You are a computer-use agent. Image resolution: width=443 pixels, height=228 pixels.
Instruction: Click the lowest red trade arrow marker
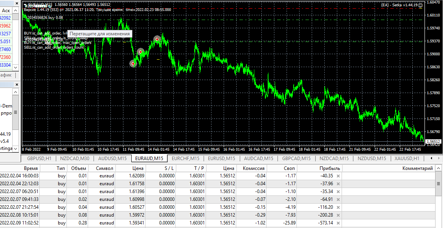[133, 64]
